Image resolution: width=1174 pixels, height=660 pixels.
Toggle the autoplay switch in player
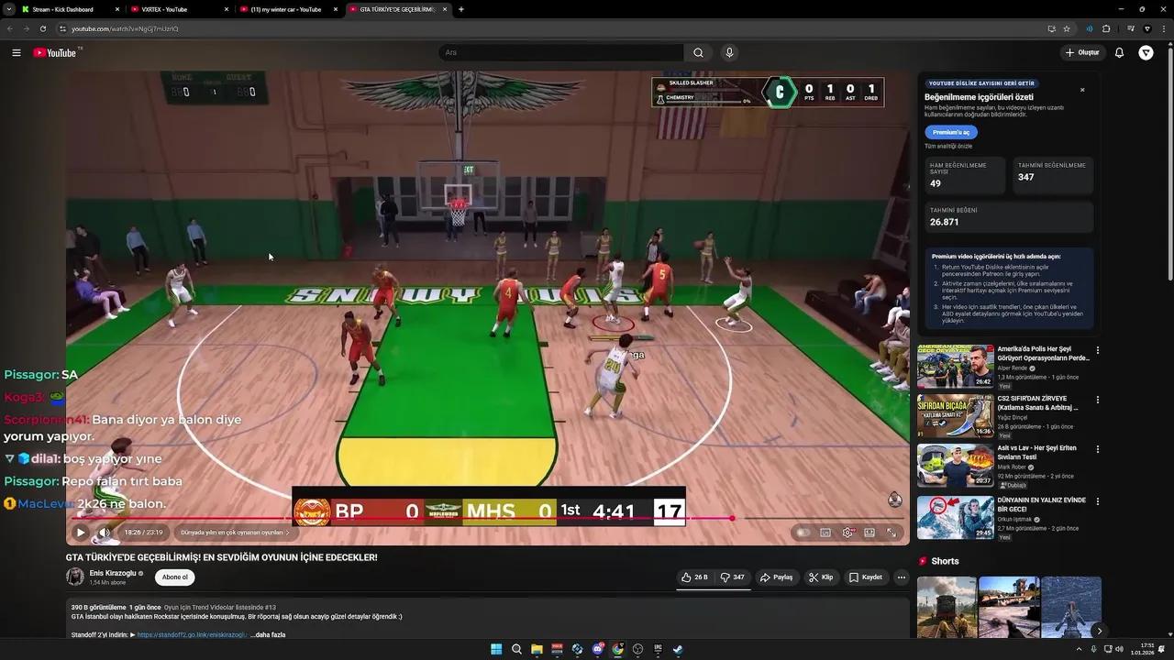(x=803, y=533)
